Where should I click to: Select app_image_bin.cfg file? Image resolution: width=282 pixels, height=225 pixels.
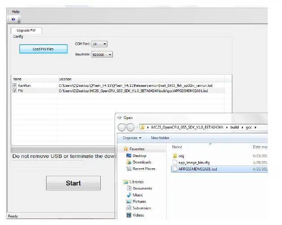194,162
